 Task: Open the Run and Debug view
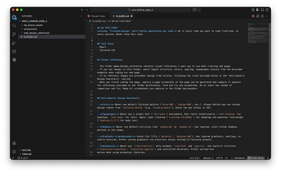[14, 43]
